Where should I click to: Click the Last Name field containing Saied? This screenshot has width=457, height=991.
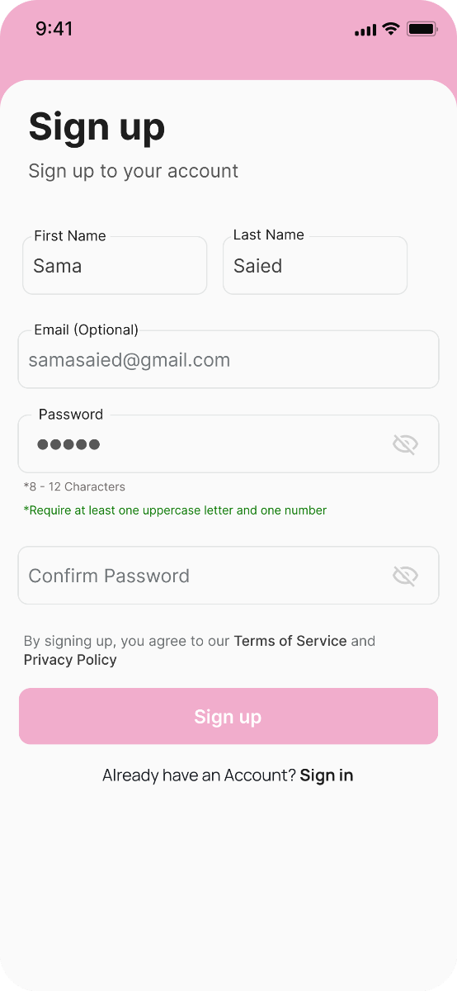tap(315, 265)
